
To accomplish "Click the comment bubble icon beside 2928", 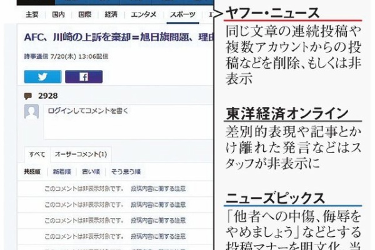I will [x=29, y=96].
